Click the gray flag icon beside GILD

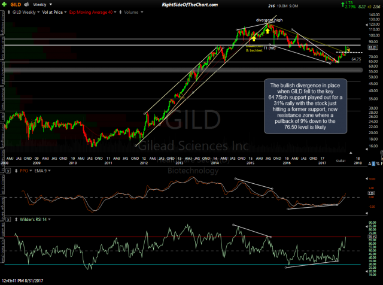(x=26, y=4)
